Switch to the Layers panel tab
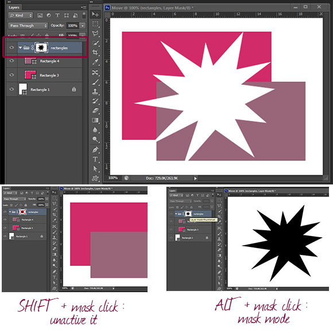The height and width of the screenshot is (334, 333). 14,7
